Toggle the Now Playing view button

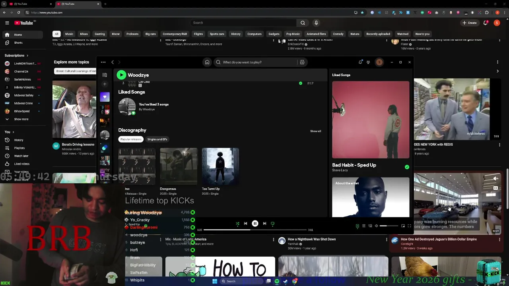click(x=357, y=226)
